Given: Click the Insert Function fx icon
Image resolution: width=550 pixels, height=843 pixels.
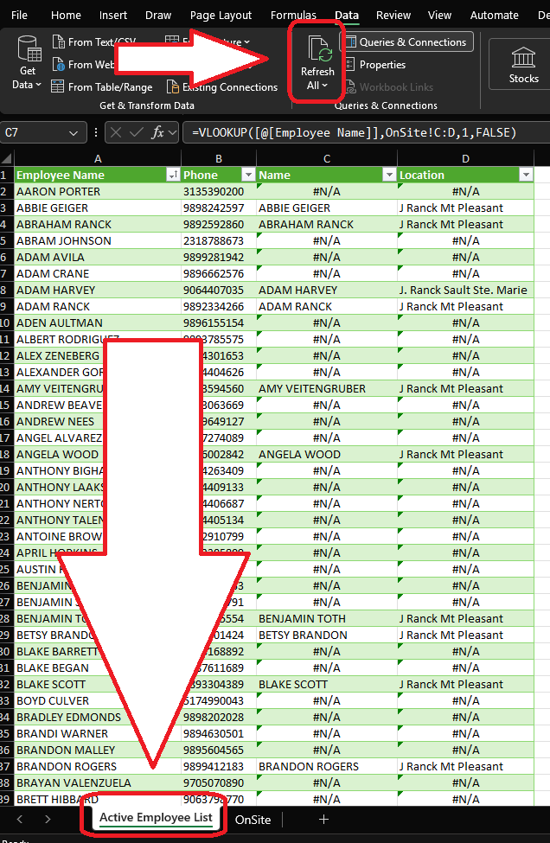Looking at the screenshot, I should pyautogui.click(x=158, y=132).
